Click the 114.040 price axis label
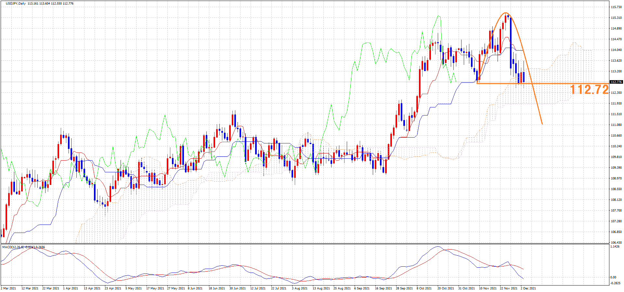624x292 pixels. click(616, 50)
